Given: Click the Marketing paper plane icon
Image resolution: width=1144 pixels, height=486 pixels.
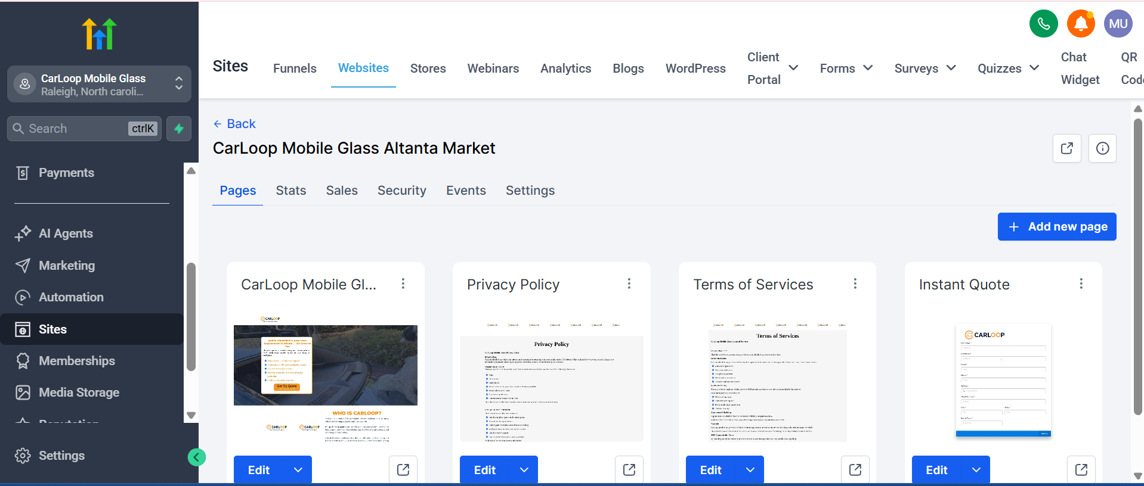Looking at the screenshot, I should pos(23,266).
